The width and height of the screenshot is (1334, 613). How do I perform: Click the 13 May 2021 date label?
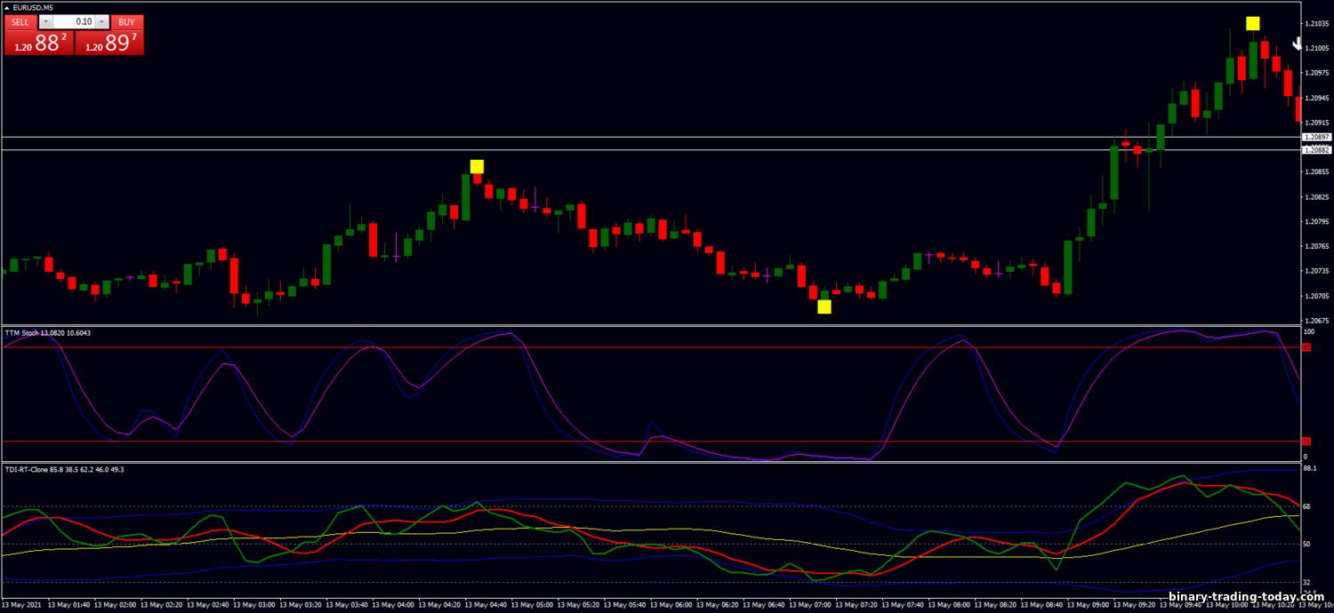click(22, 605)
